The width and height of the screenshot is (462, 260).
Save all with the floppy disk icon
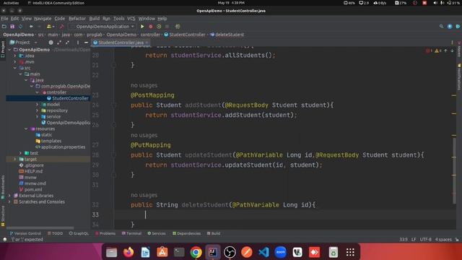(12, 27)
